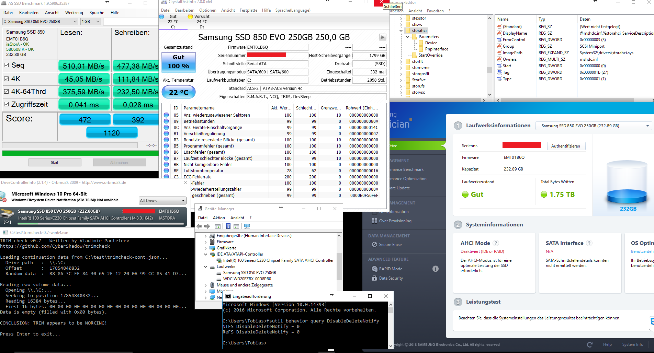Click the registry editor tree vertical scrollbar

489,57
